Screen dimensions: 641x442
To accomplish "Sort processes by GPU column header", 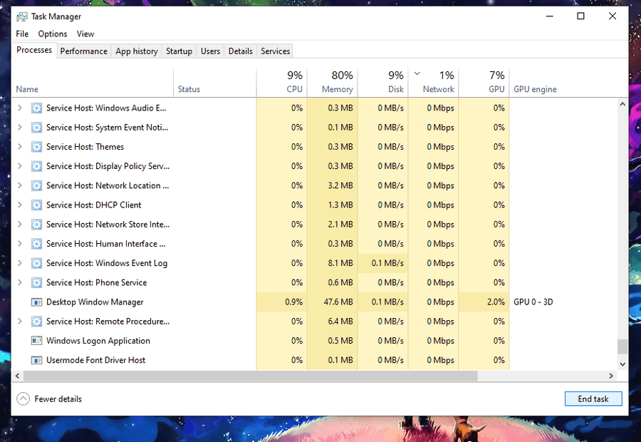I will 484,83.
